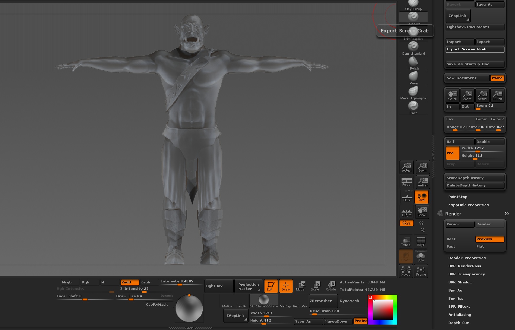Click the Scroll icon beside canvas

point(422,211)
